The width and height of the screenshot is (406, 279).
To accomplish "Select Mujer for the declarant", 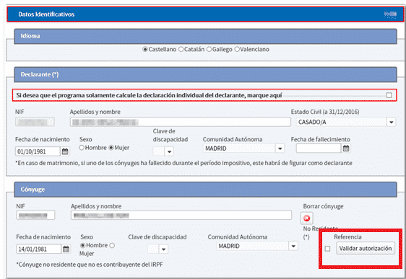I will coord(111,148).
